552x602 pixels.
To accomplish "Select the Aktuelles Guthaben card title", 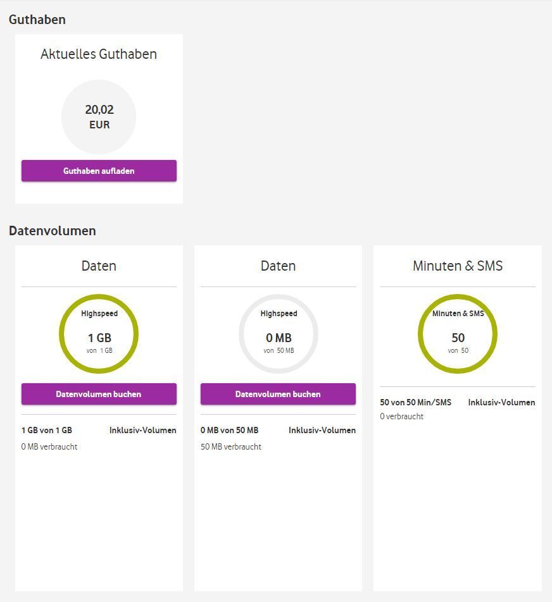I will 99,54.
